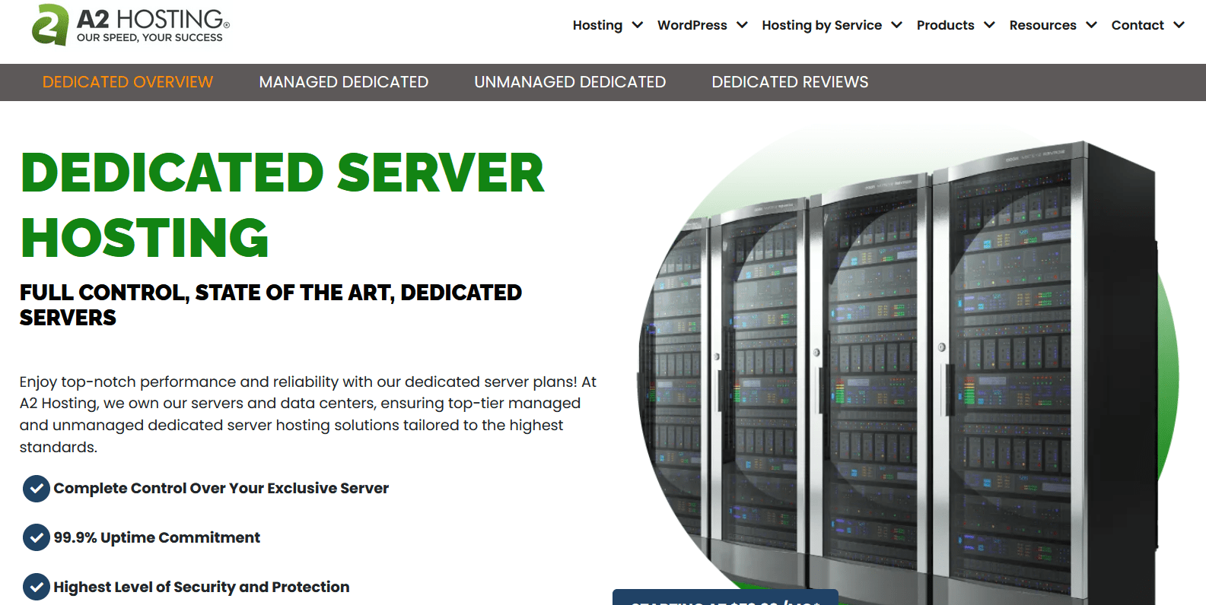Click checkmark icon beside Complete Control text
This screenshot has height=605, width=1206.
coord(37,489)
